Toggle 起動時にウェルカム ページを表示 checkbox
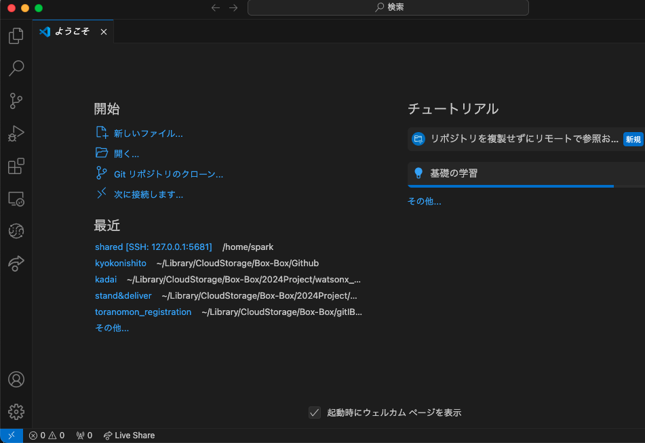This screenshot has width=645, height=443. (x=315, y=412)
